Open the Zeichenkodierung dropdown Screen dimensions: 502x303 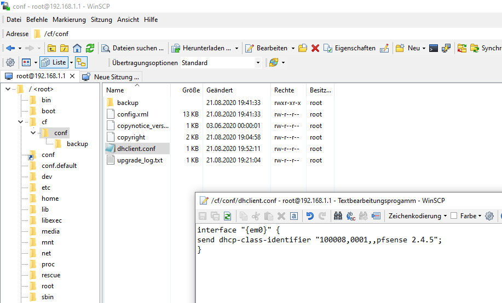click(x=418, y=216)
